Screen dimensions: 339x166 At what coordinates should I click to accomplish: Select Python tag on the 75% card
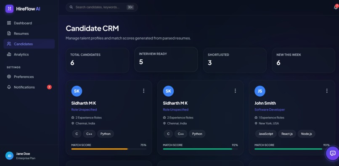[106, 134]
